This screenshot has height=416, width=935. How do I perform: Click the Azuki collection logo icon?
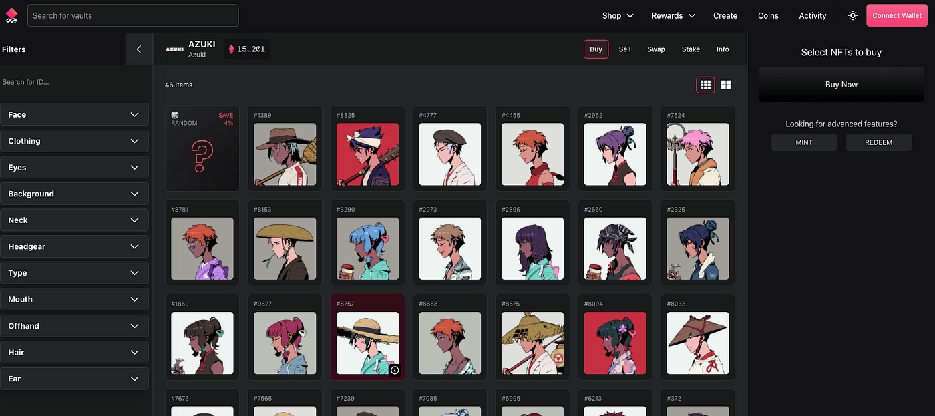[174, 49]
